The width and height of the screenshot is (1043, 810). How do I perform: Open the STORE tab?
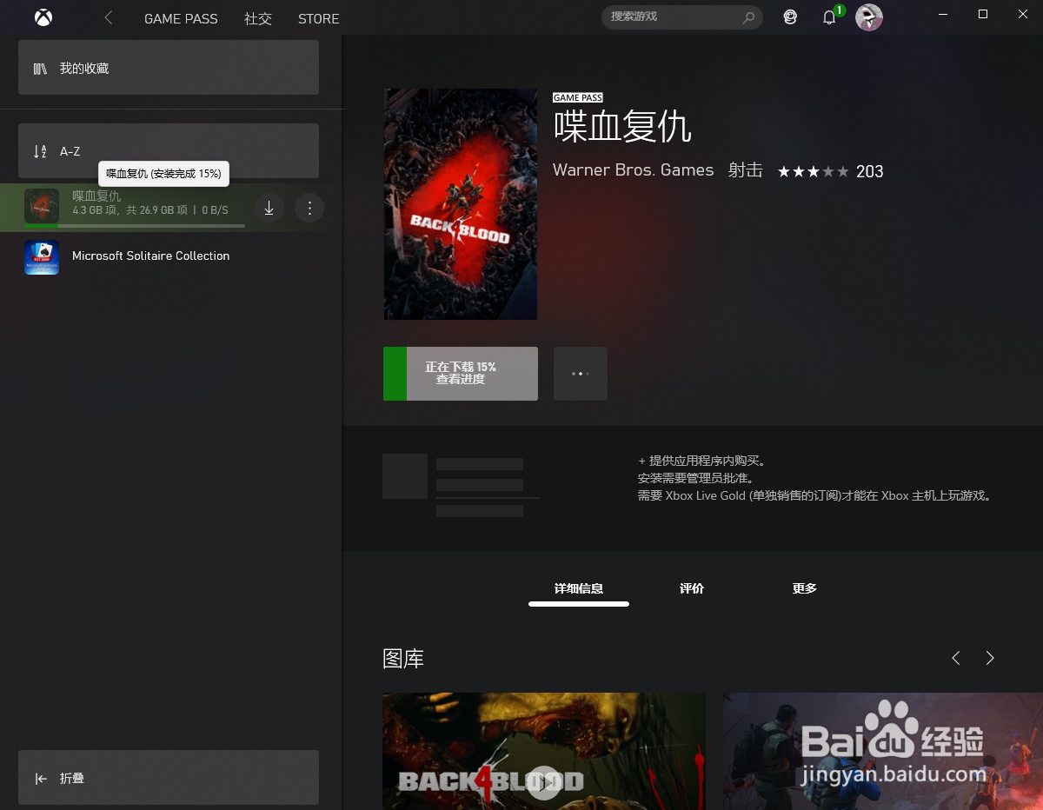tap(318, 18)
